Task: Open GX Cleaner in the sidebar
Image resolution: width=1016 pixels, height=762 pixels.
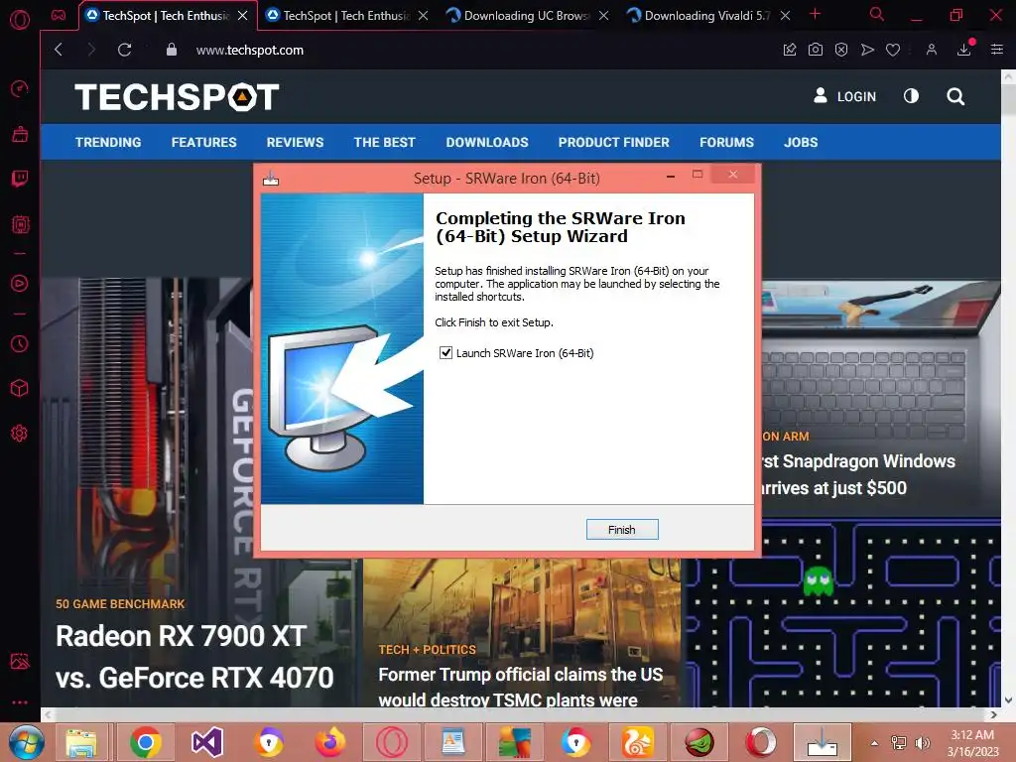Action: (20, 134)
